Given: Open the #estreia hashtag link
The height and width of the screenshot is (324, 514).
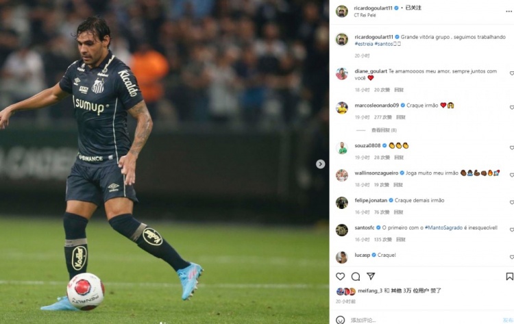Looking at the screenshot, I should coord(364,44).
